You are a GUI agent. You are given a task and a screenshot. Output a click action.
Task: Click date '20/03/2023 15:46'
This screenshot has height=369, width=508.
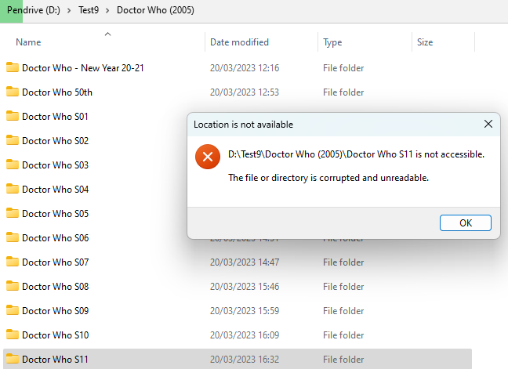pos(245,287)
